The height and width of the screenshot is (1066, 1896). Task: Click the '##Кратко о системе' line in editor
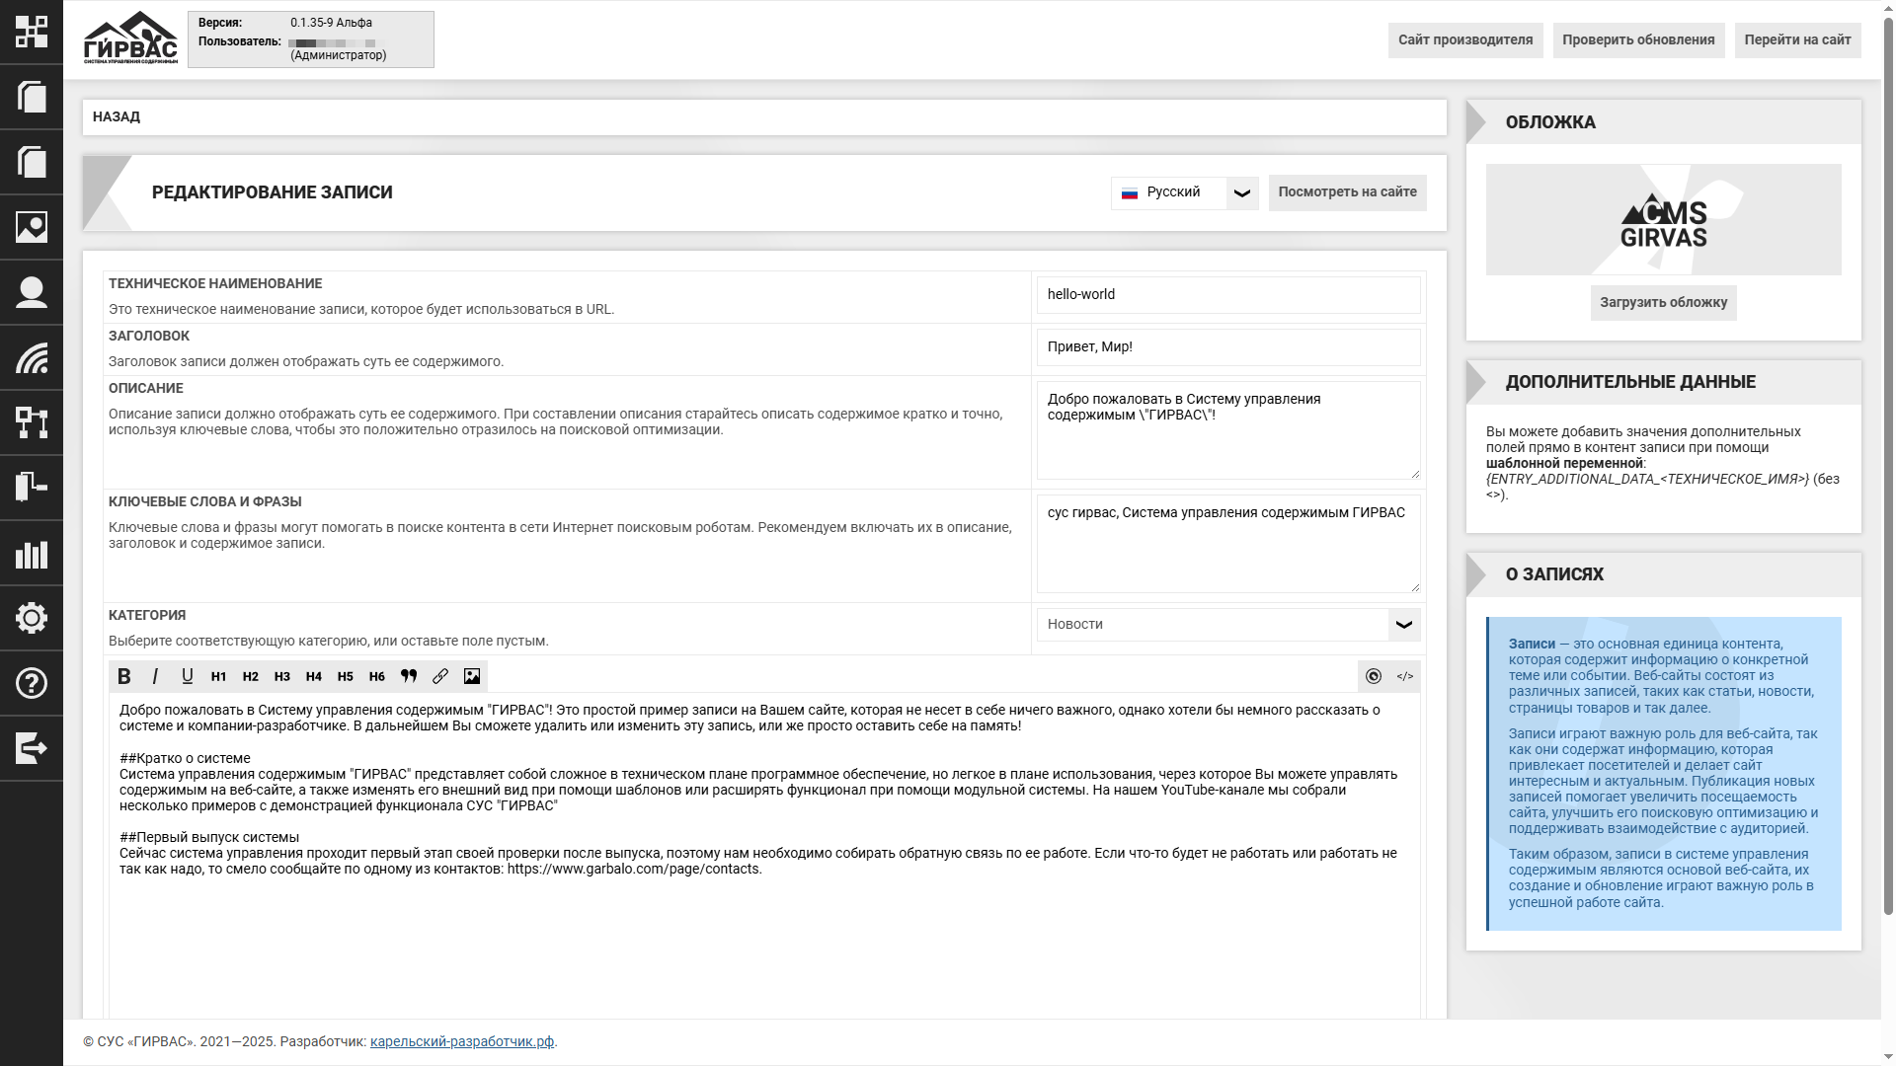185,758
